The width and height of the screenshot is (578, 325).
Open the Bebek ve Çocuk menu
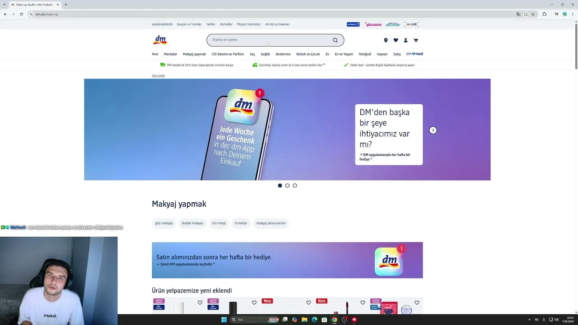pyautogui.click(x=308, y=54)
